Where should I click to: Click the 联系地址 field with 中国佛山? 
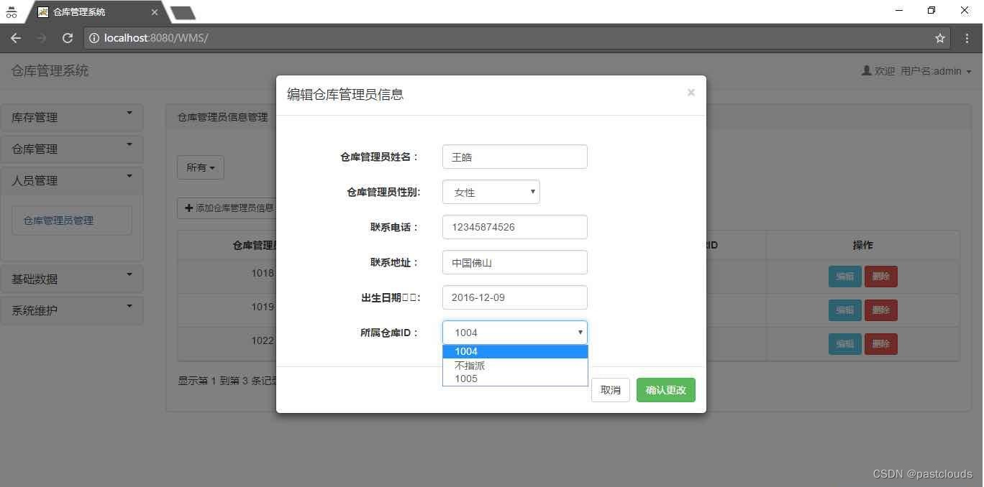pos(515,262)
